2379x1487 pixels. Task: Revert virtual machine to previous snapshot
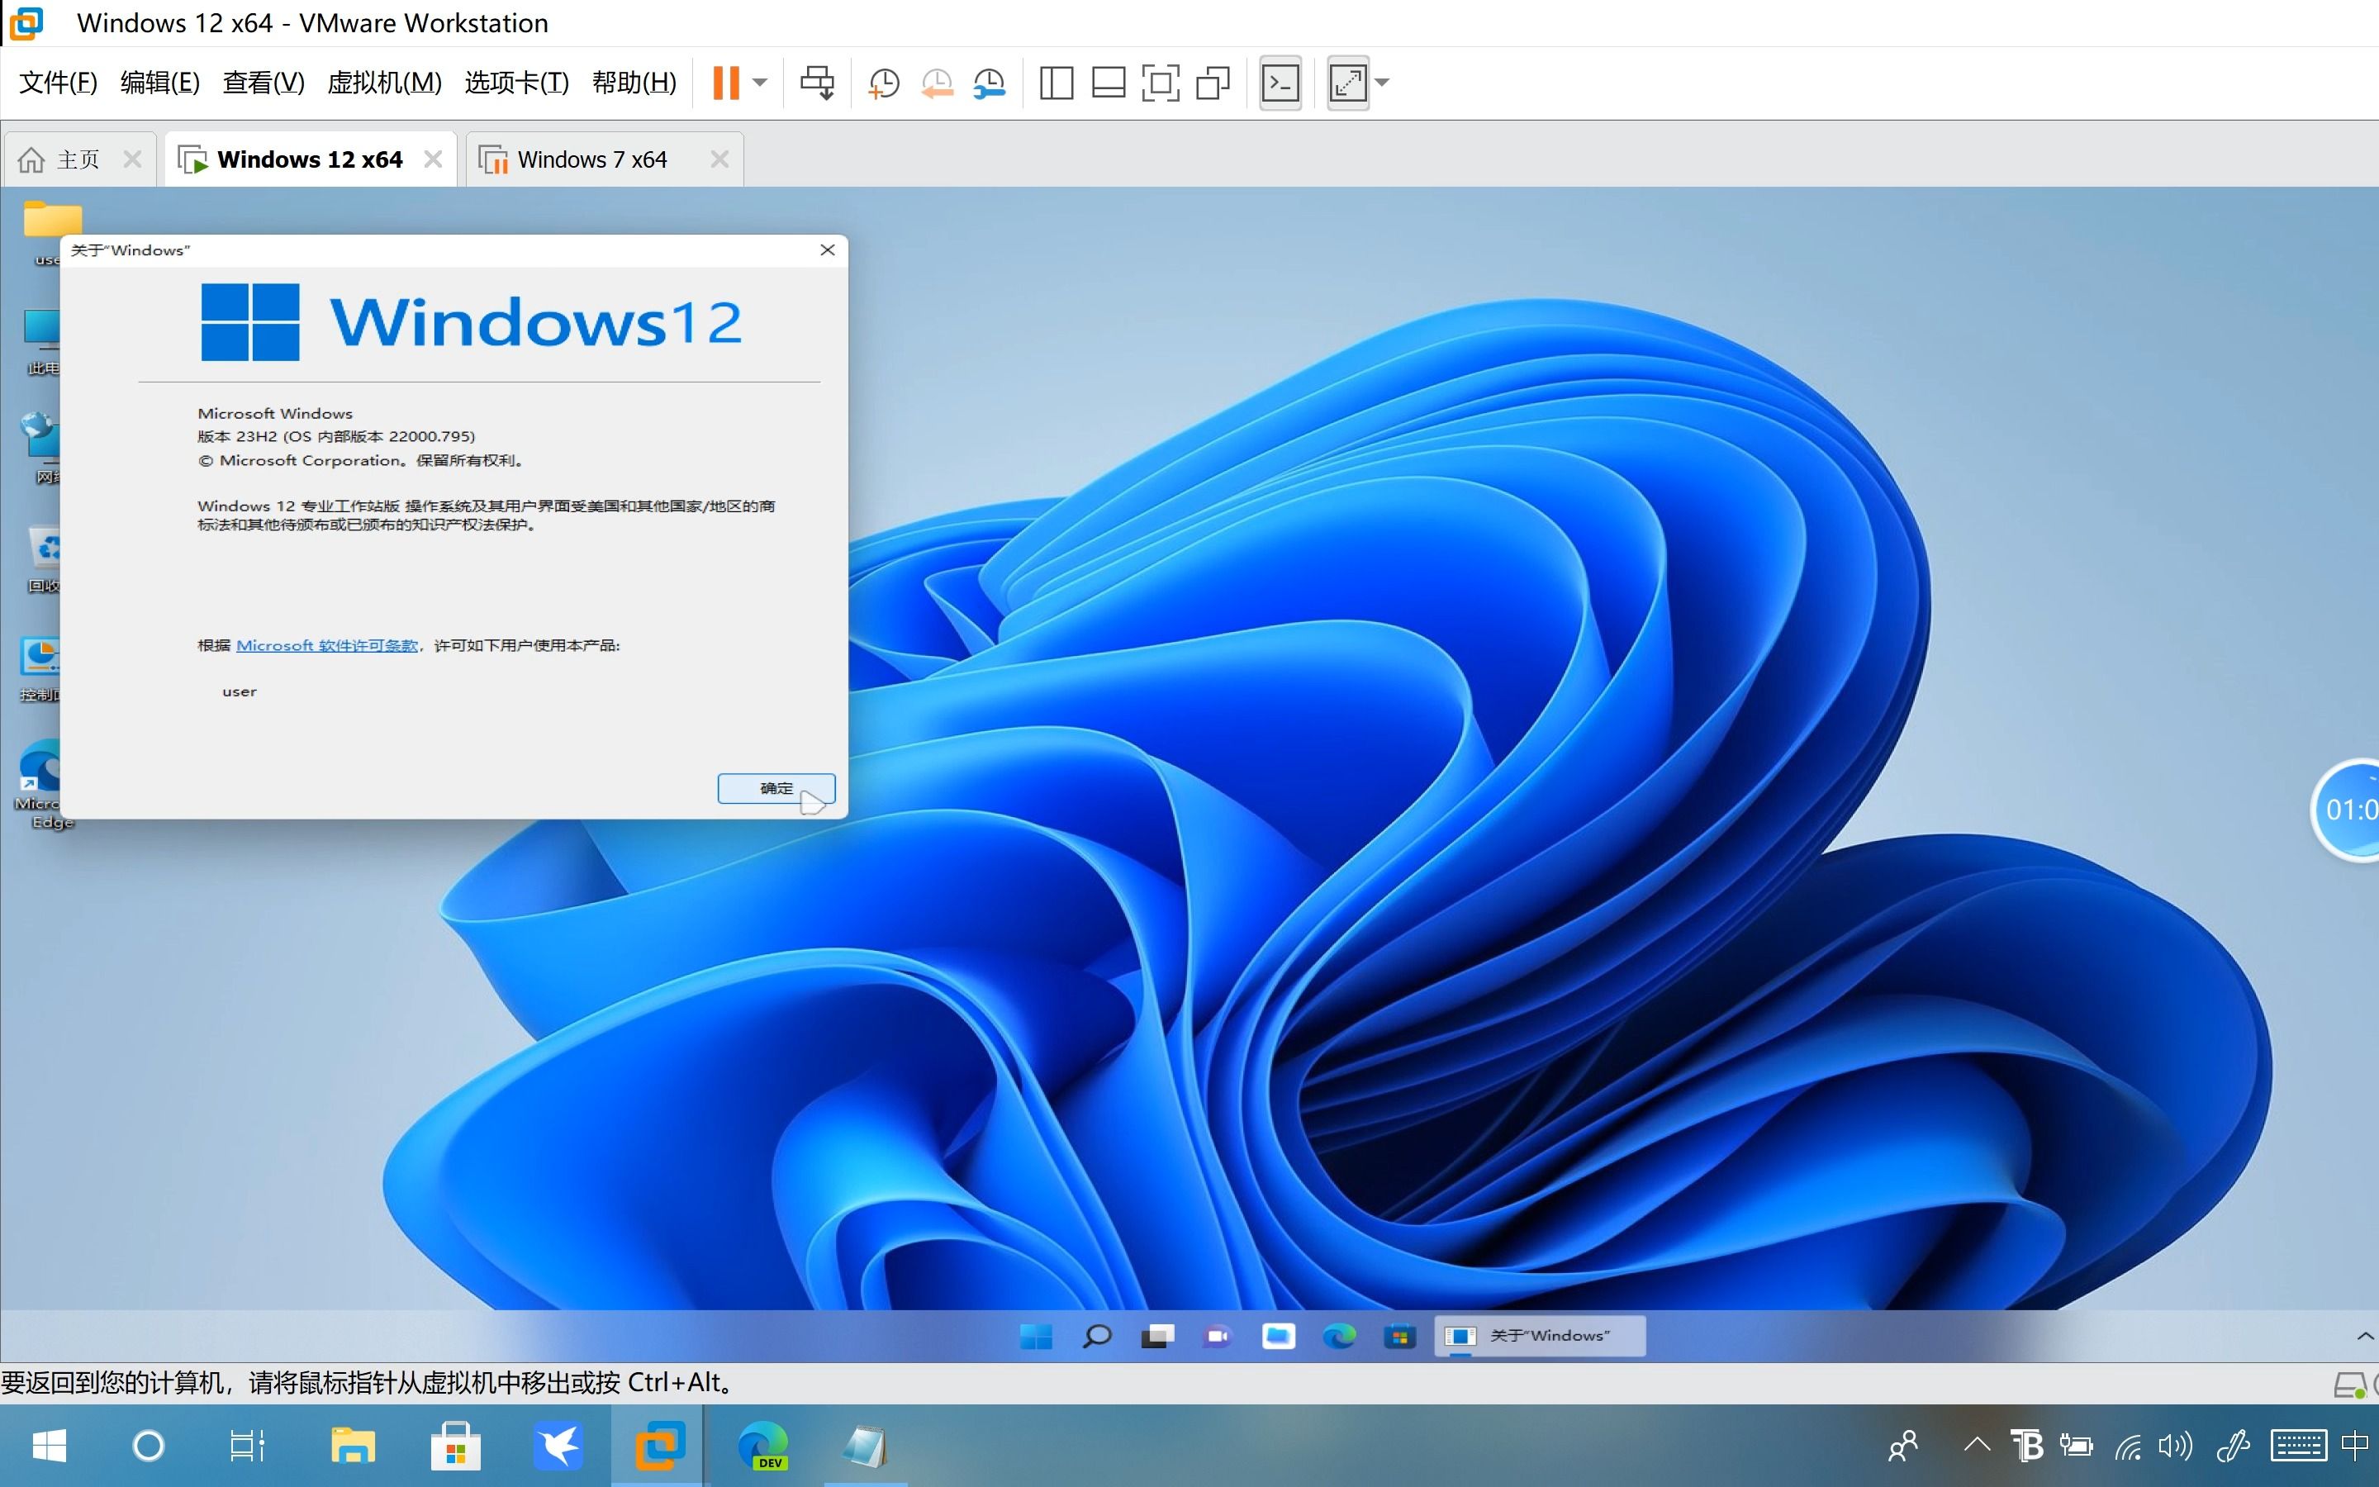[936, 83]
